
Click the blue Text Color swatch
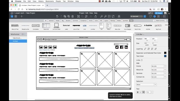[165, 56]
